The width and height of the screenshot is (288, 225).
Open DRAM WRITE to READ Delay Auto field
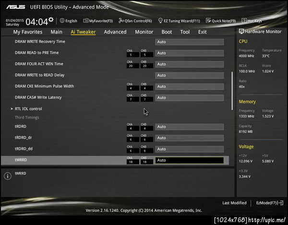(x=190, y=75)
